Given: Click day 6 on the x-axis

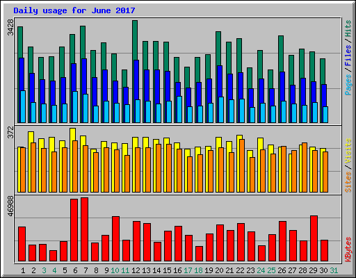Looking at the screenshot, I should pos(75,270).
